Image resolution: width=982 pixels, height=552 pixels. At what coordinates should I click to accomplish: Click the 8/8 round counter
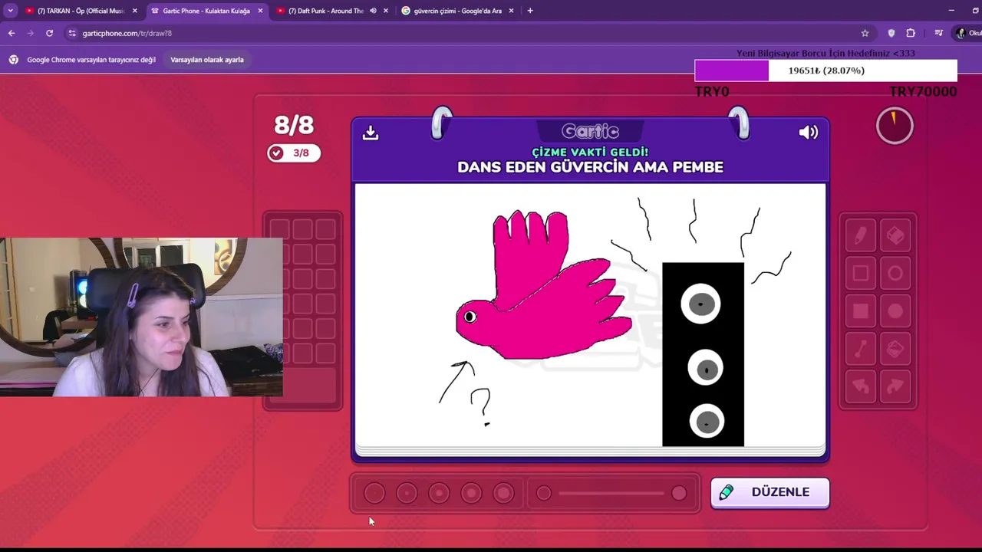(294, 125)
